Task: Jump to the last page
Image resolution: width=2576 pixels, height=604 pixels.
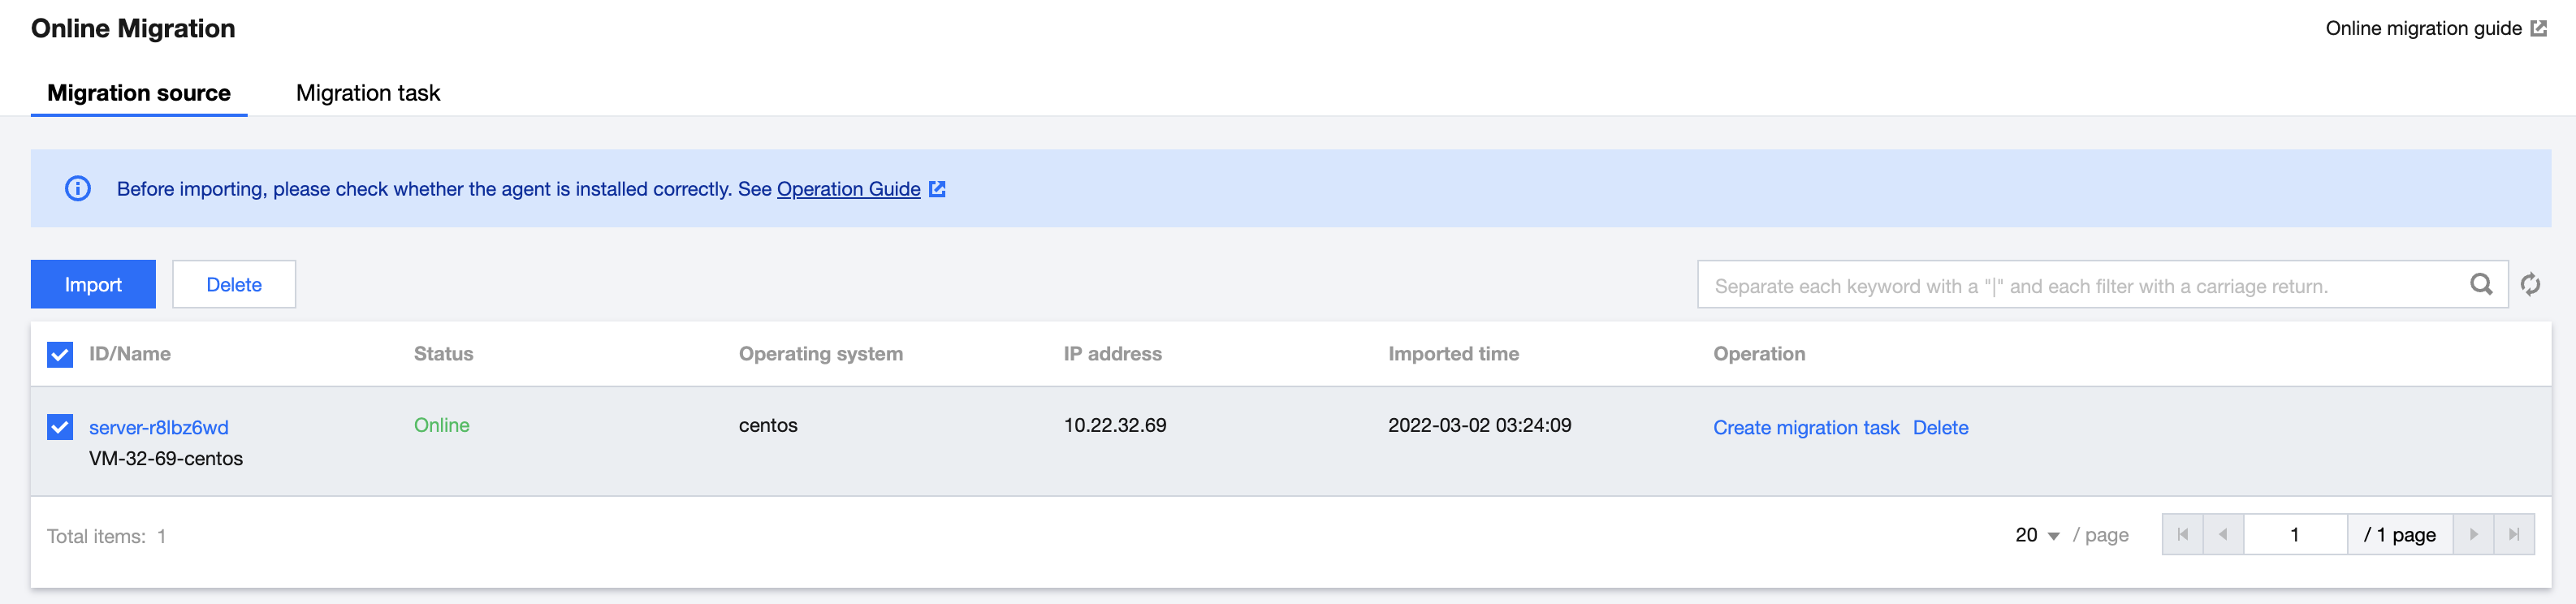Action: pos(2513,535)
